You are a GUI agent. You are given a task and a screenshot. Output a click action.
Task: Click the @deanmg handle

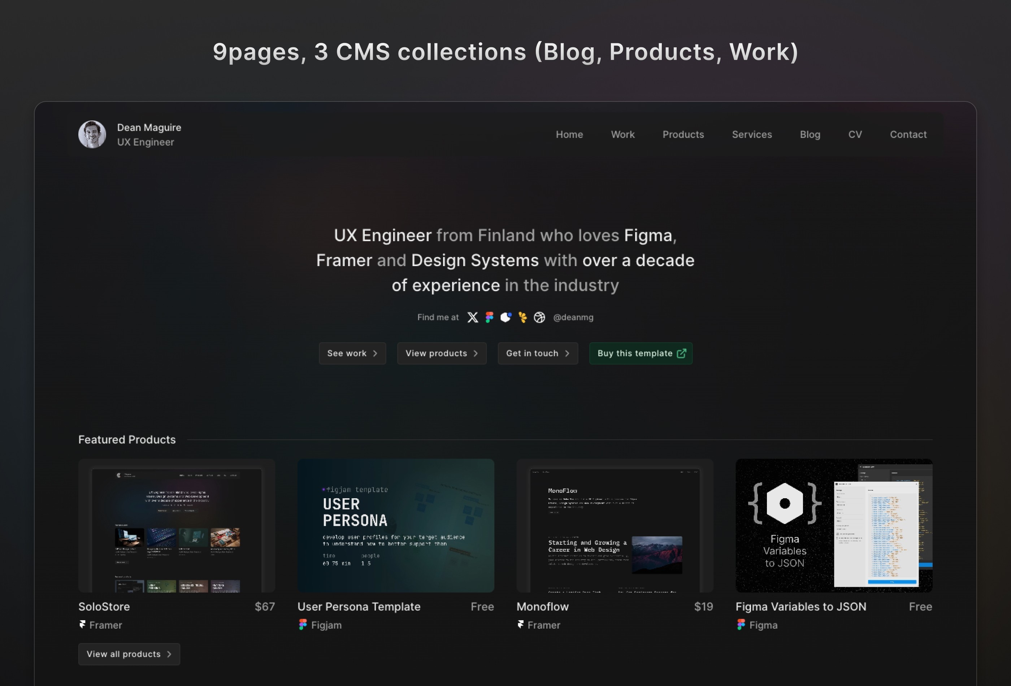pyautogui.click(x=573, y=318)
